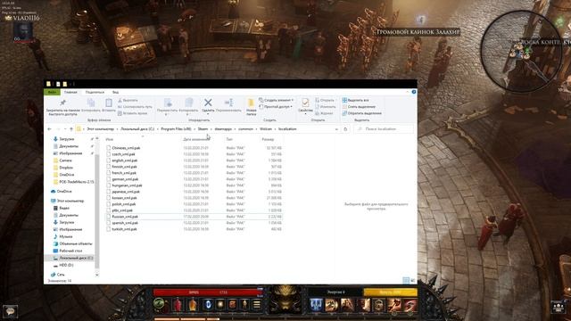Click common in the address breadcrumb
Screen dimensions: 571x321
245,129
